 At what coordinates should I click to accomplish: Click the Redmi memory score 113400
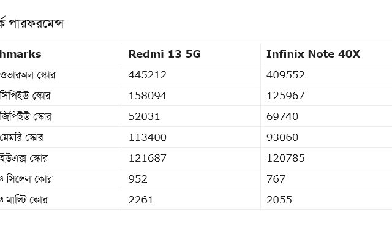147,137
